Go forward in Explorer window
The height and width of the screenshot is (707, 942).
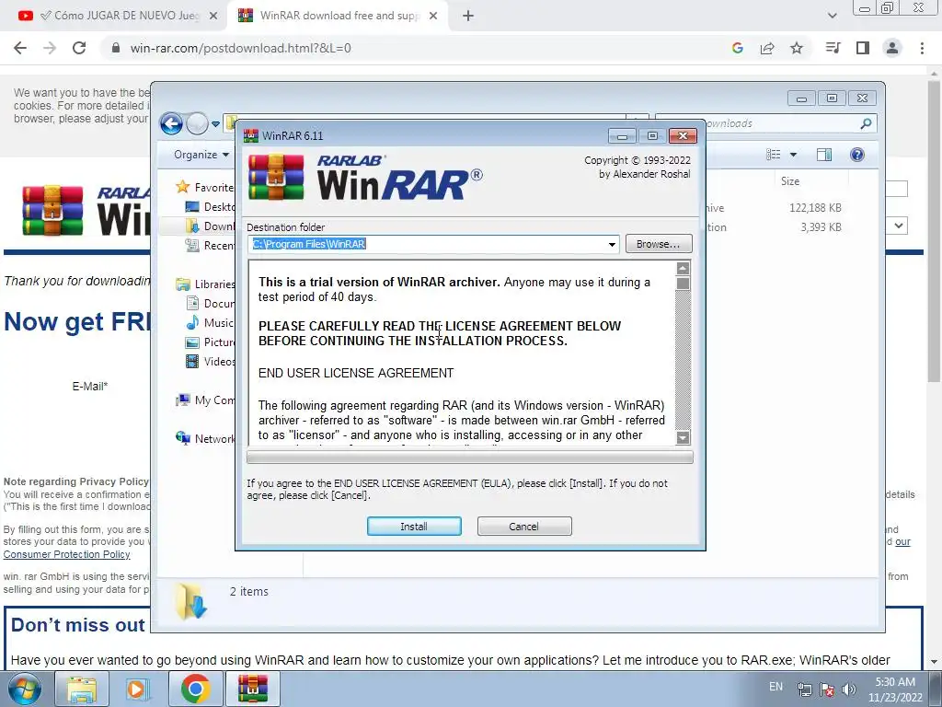[197, 124]
